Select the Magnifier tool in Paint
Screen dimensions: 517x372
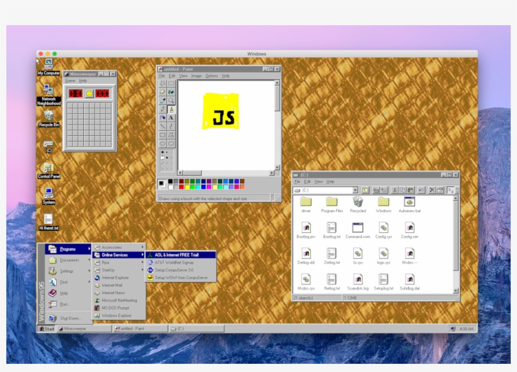coord(171,101)
